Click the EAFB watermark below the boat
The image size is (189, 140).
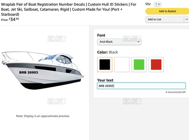(57, 101)
